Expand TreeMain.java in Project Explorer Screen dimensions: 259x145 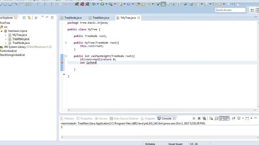(6, 39)
